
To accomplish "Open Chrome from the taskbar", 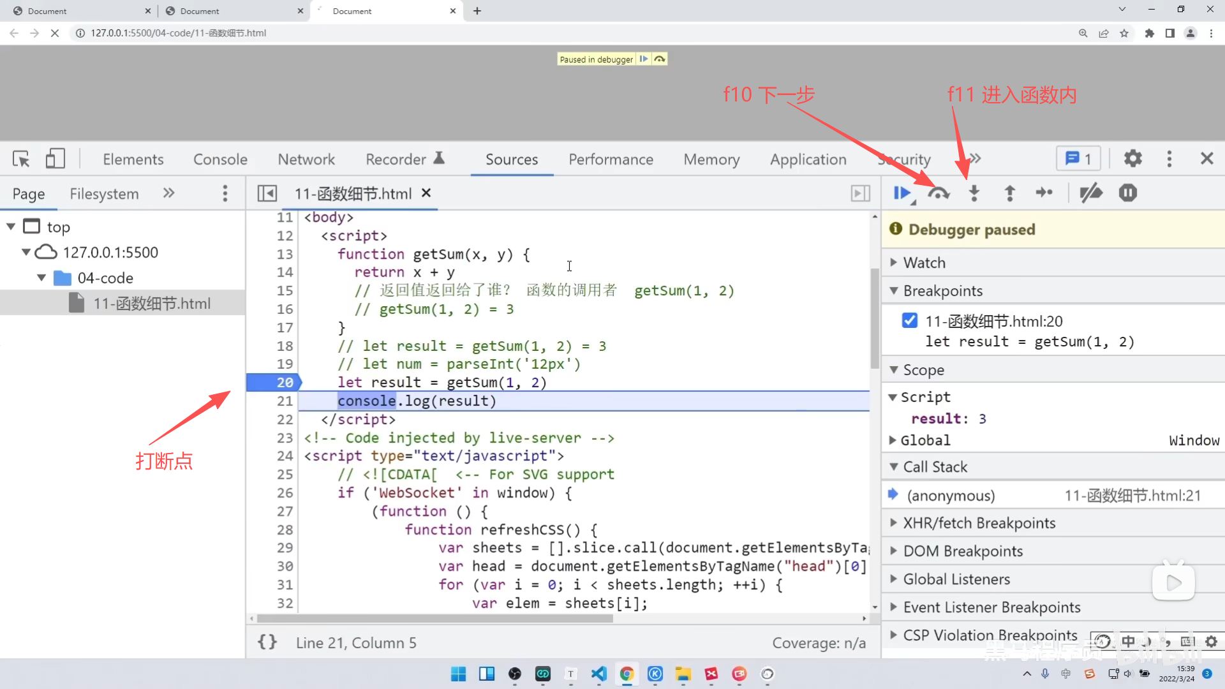I will tap(627, 674).
